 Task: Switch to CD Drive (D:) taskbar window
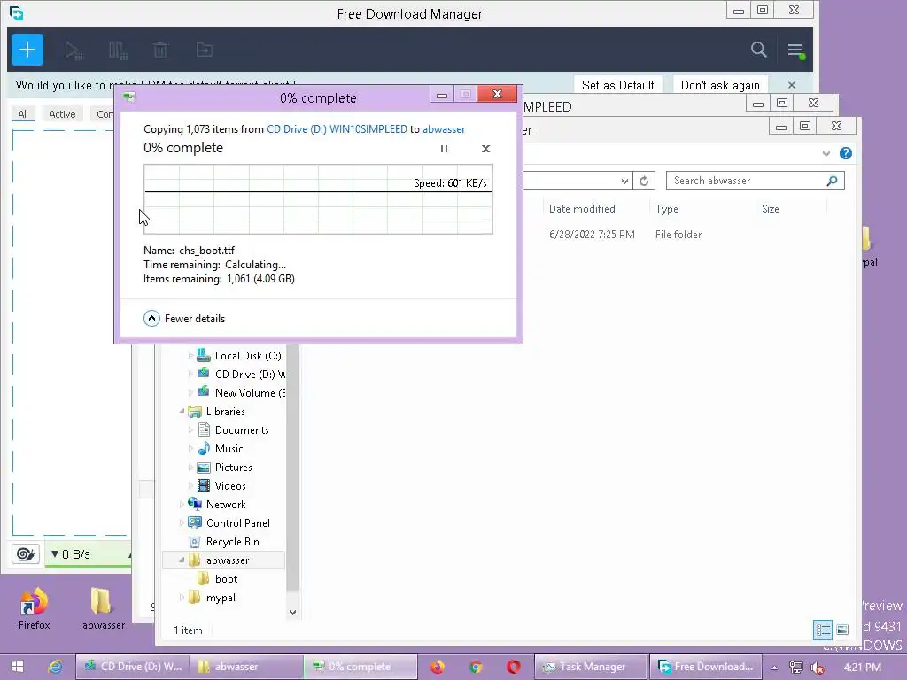coord(133,667)
